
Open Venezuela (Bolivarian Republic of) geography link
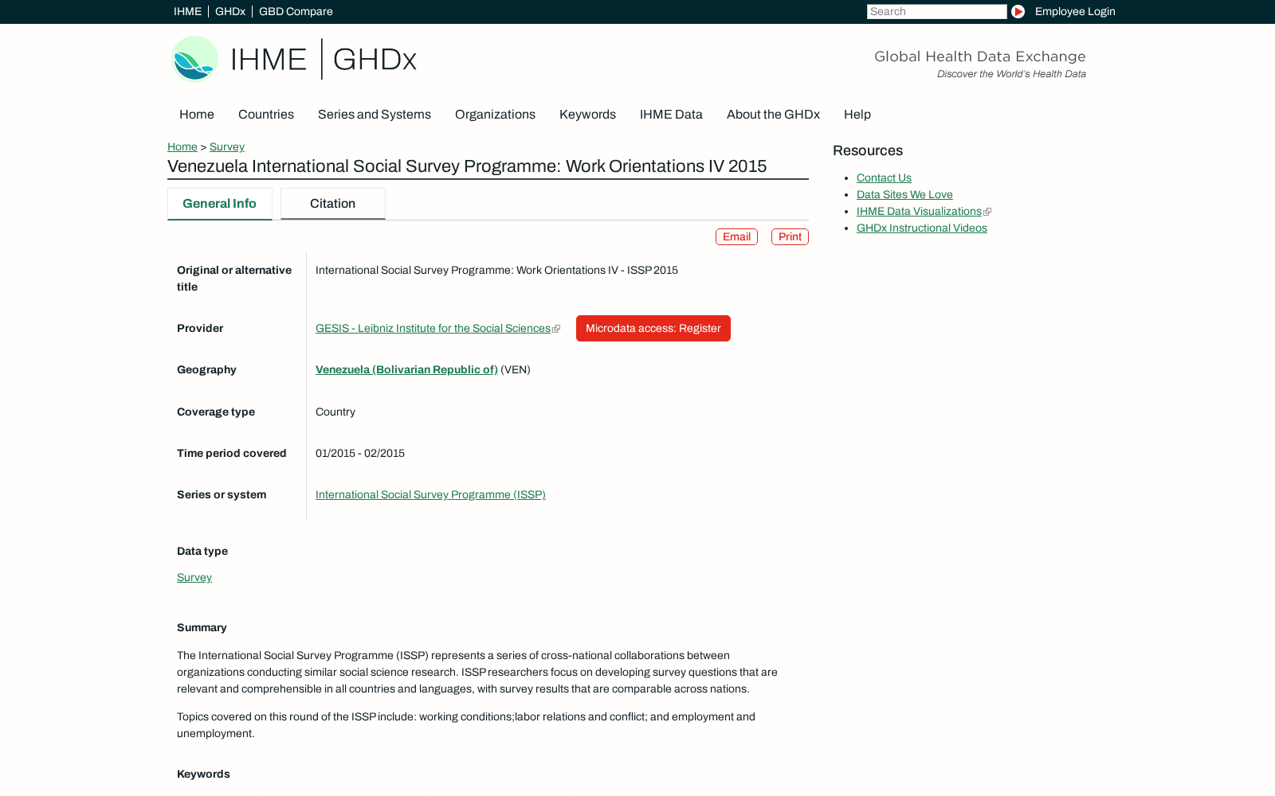(406, 370)
